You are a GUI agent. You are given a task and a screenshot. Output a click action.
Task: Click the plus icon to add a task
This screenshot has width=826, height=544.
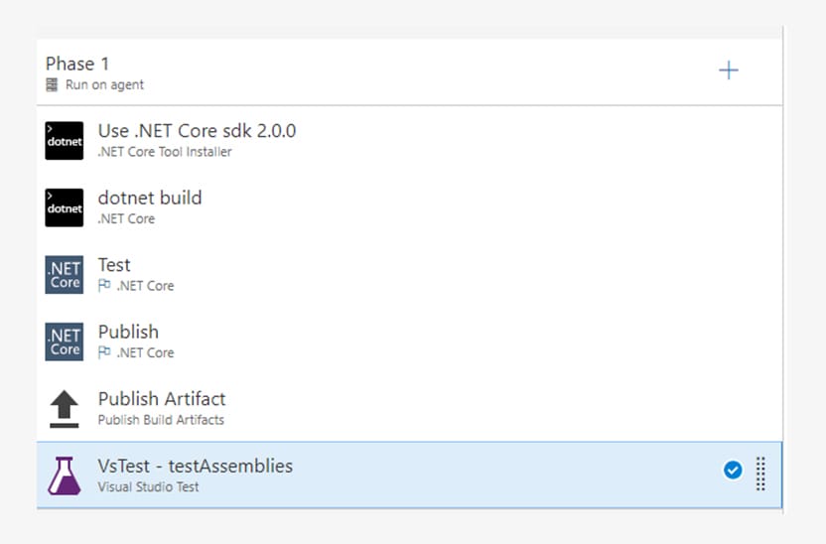click(729, 70)
